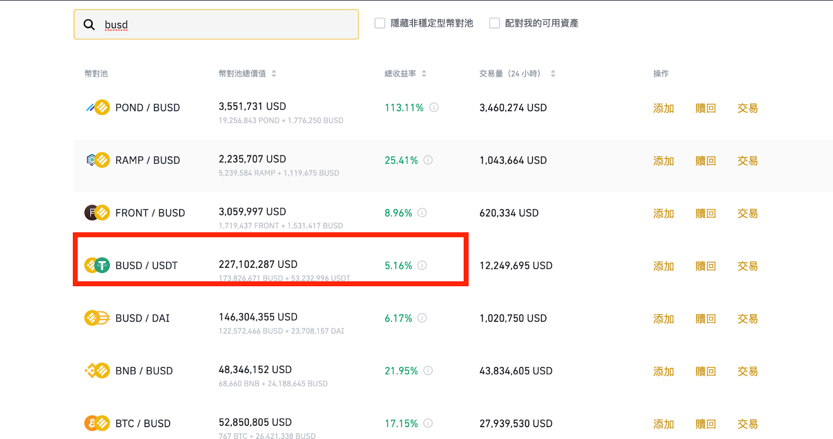Open info icon next to 21.95% yield
The height and width of the screenshot is (439, 833).
(428, 370)
